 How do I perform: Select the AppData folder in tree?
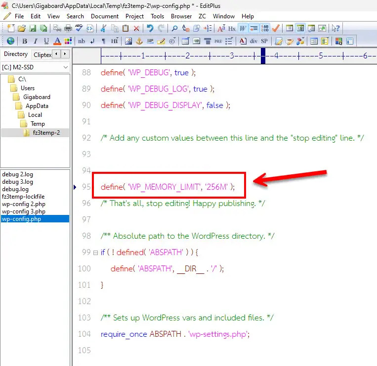[37, 106]
